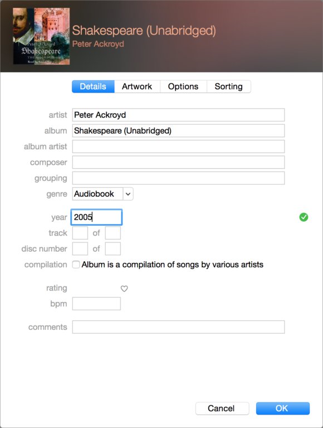Switch to the Artwork tab
Screen dimensions: 323x428
[137, 86]
